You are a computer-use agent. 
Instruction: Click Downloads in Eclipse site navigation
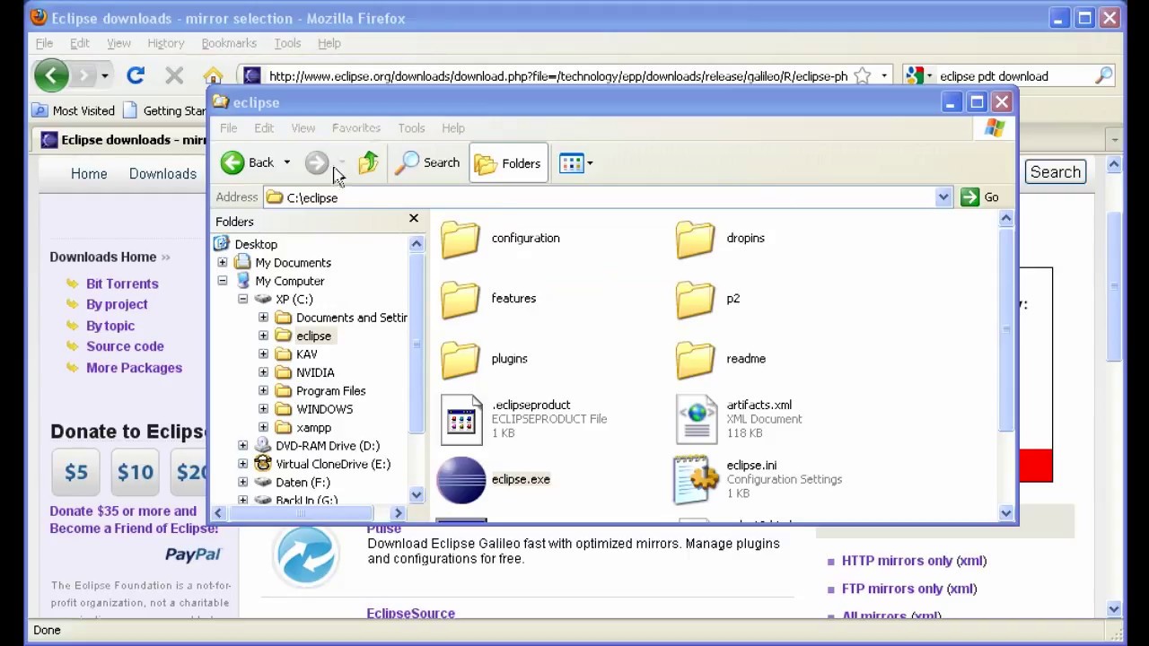[x=162, y=174]
